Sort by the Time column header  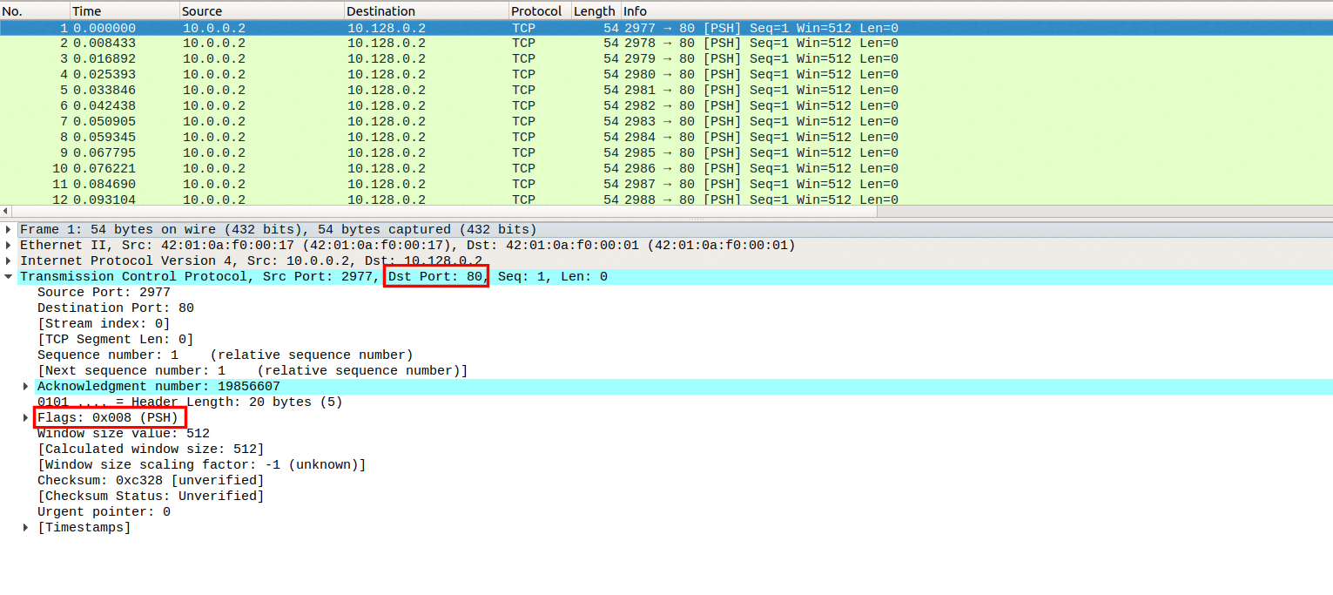click(125, 11)
